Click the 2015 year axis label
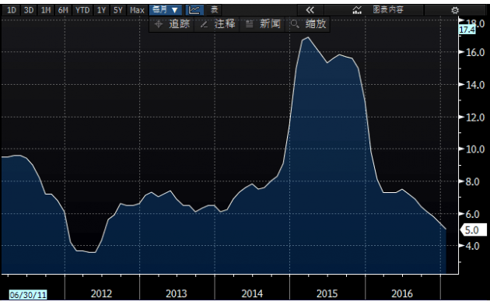Viewport: 490px width, 305px height. [327, 293]
